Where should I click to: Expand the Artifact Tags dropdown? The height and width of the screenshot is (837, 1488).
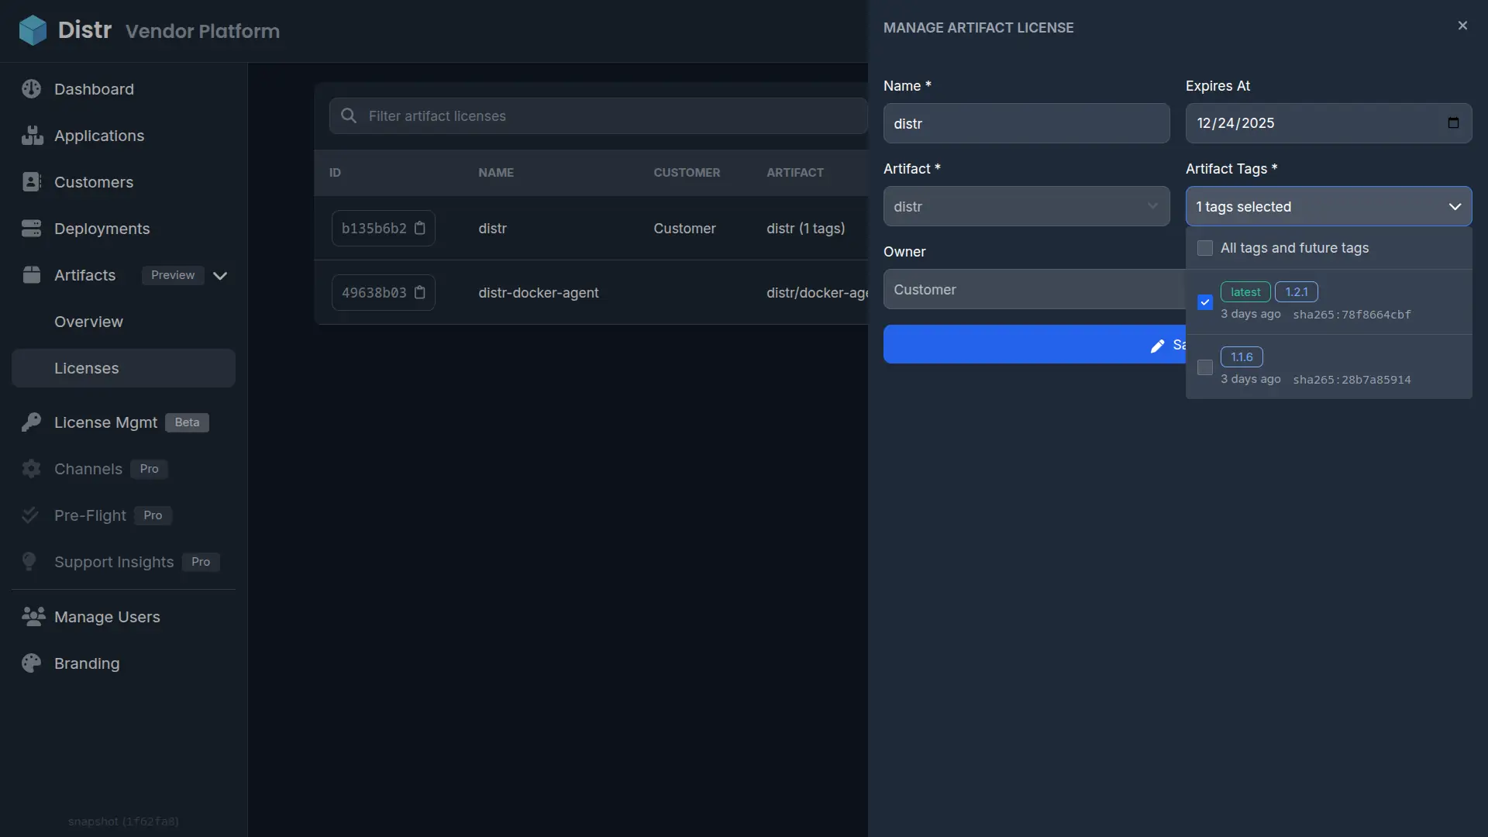(1328, 206)
